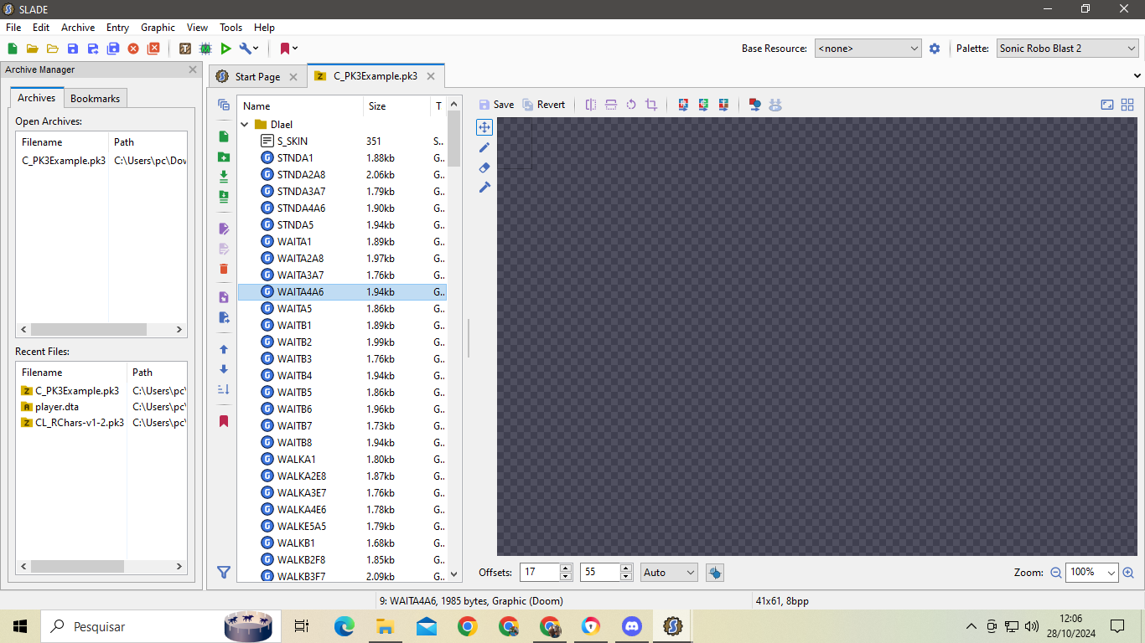Image resolution: width=1145 pixels, height=643 pixels.
Task: Click the Import Files icon in entry sidebar
Action: (x=224, y=177)
